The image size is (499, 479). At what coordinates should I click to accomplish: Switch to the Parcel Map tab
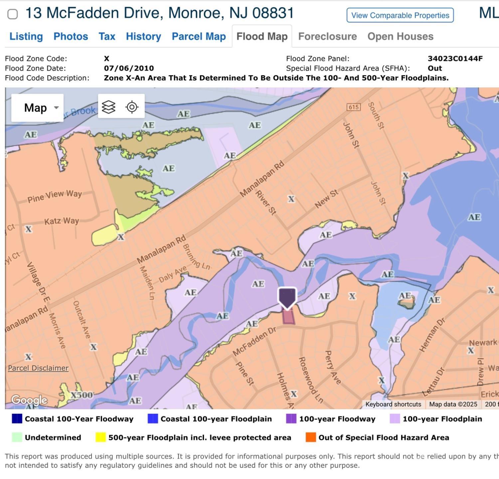199,36
